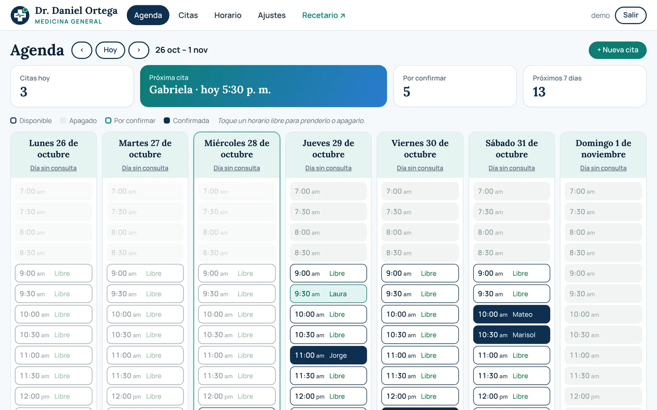Turn on Jueves 7:00 am slot
Screen dimensions: 657x410
(328, 191)
